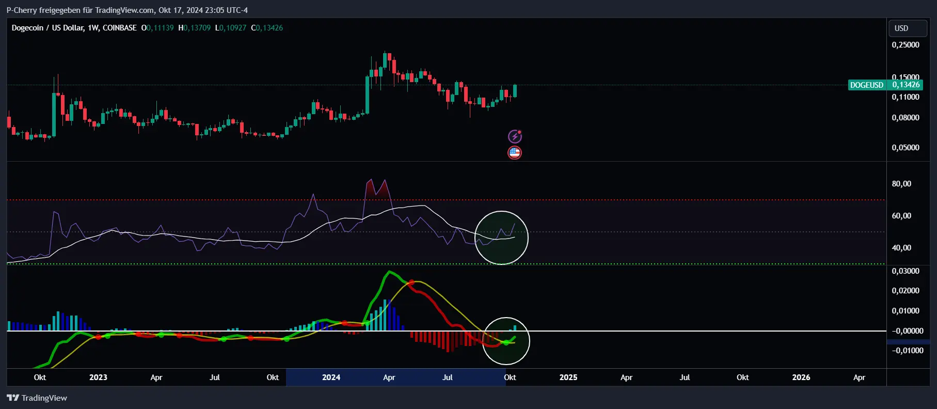
Task: Click the 0,03000 MACD axis label
Action: click(x=906, y=271)
